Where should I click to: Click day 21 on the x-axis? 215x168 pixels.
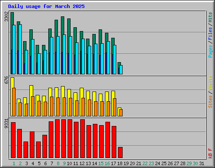139,163
